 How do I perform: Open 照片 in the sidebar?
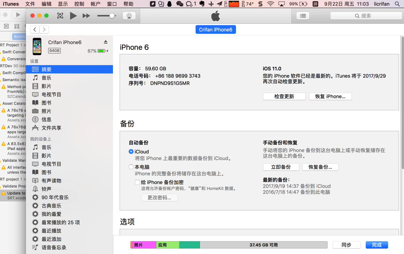coord(69,111)
